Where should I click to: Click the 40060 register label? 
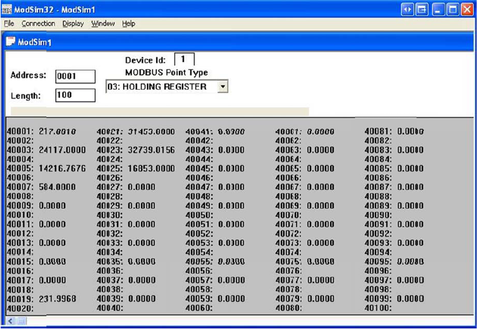(x=199, y=308)
